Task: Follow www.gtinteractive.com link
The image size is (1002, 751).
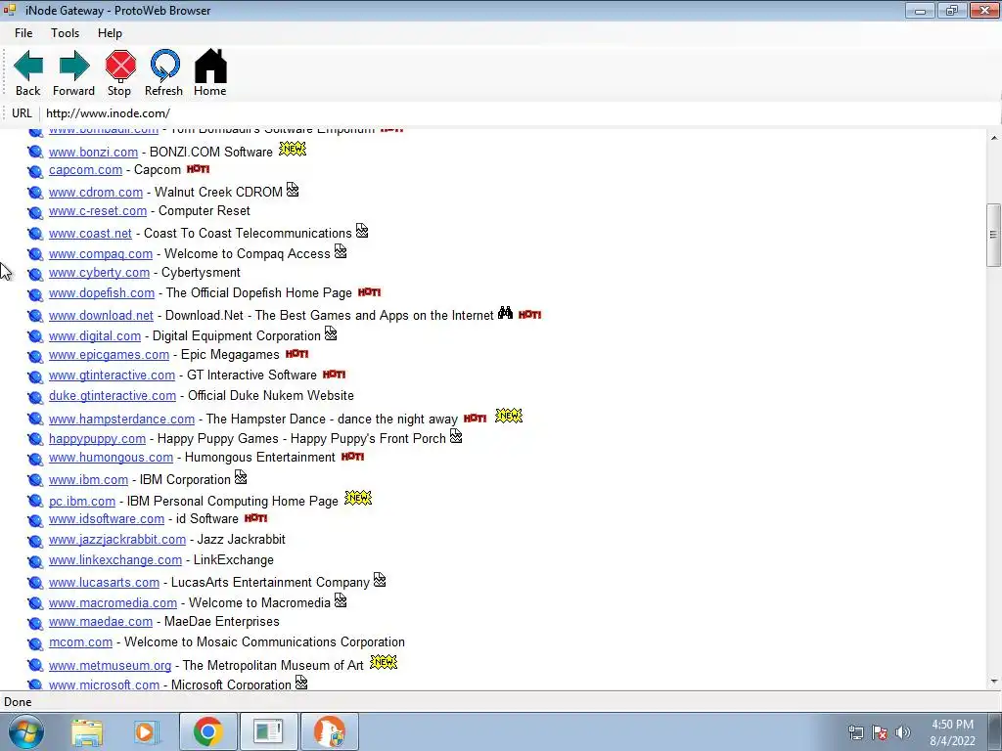Action: point(112,375)
